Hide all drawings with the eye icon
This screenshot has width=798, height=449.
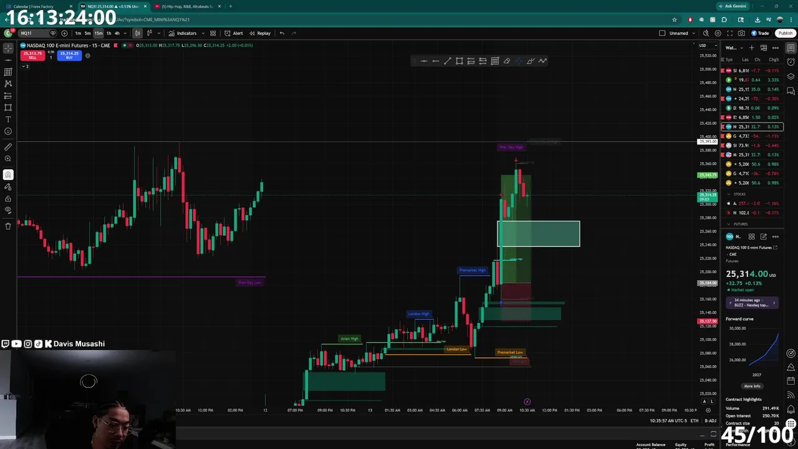tap(8, 210)
